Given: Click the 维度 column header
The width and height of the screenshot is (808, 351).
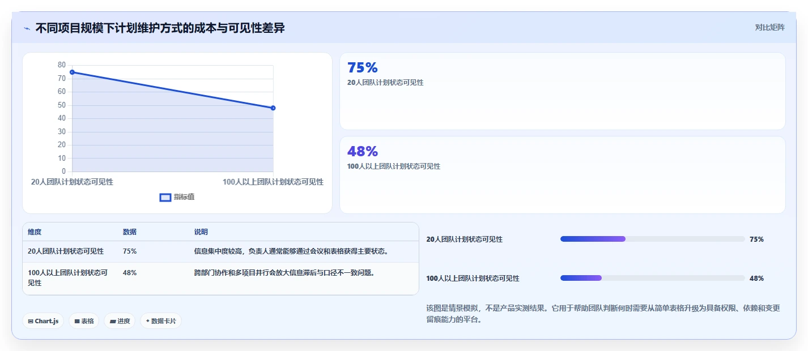Looking at the screenshot, I should [35, 232].
